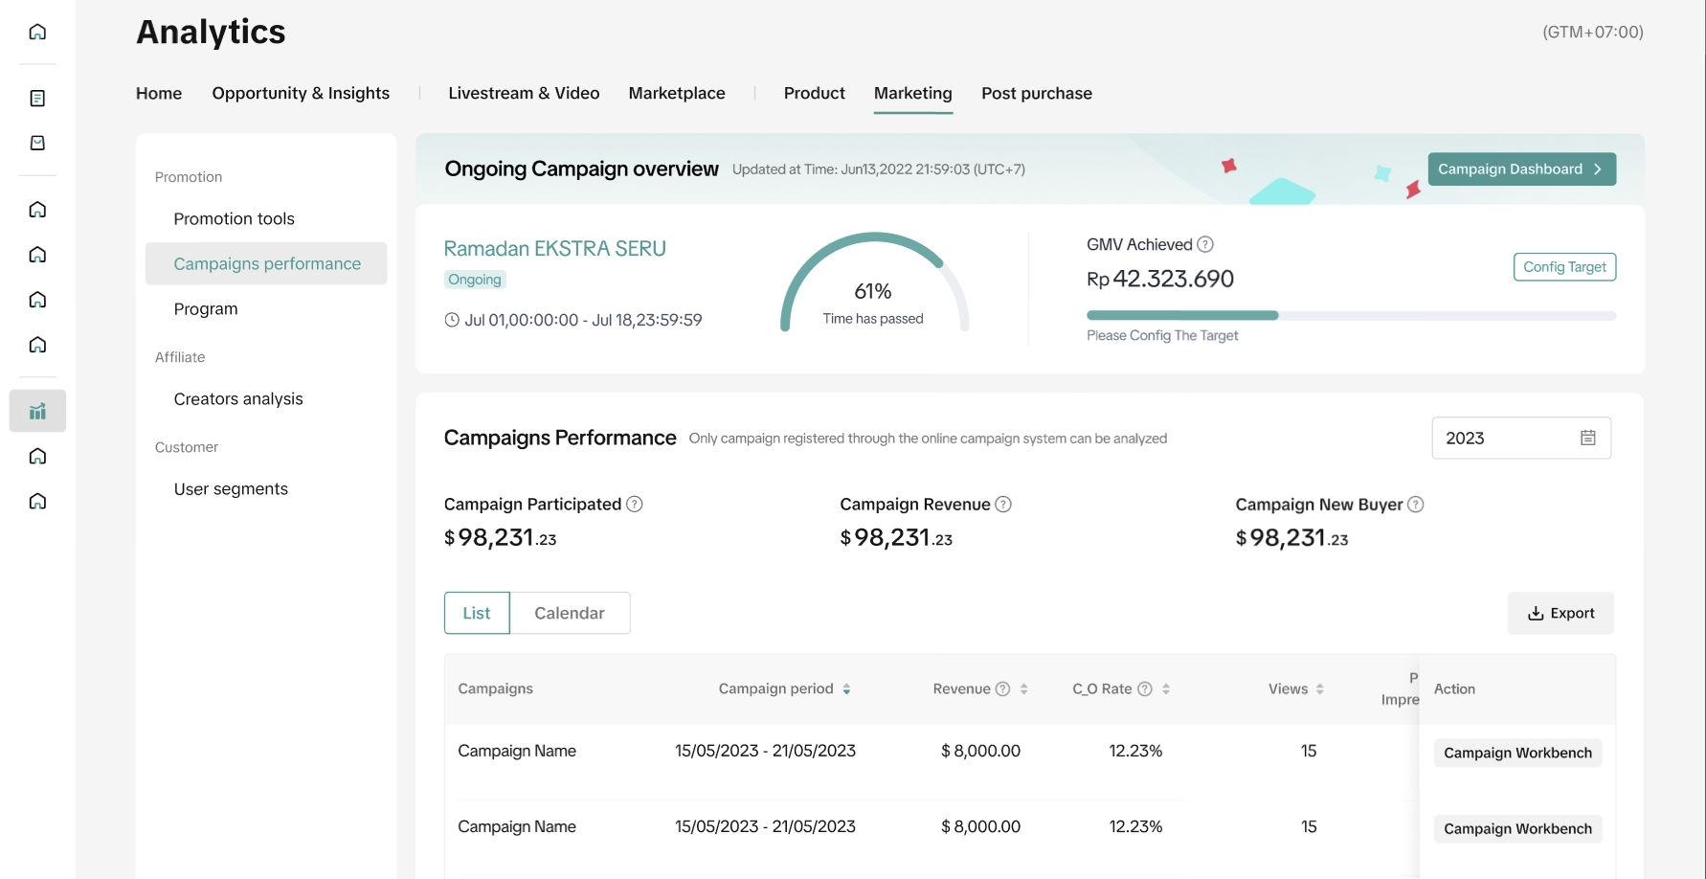Sort table by Revenue column
This screenshot has height=879, width=1706.
click(x=1024, y=688)
